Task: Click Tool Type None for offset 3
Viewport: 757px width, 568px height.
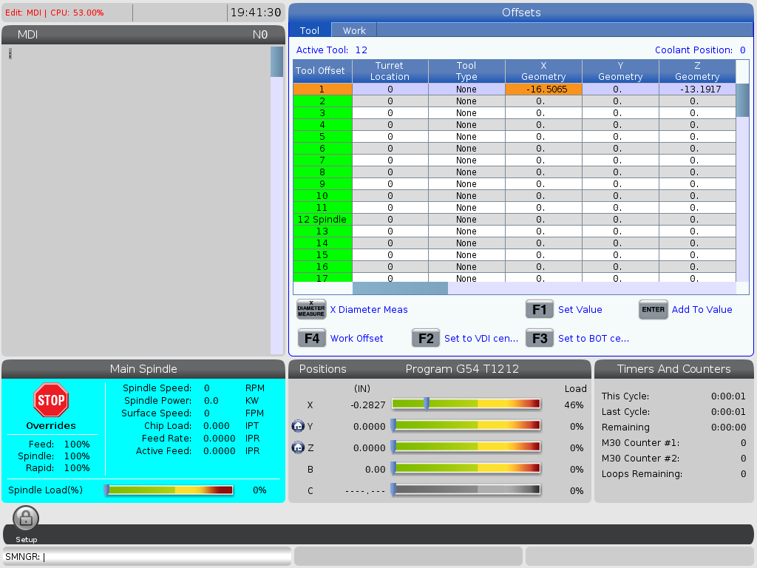Action: coord(466,112)
